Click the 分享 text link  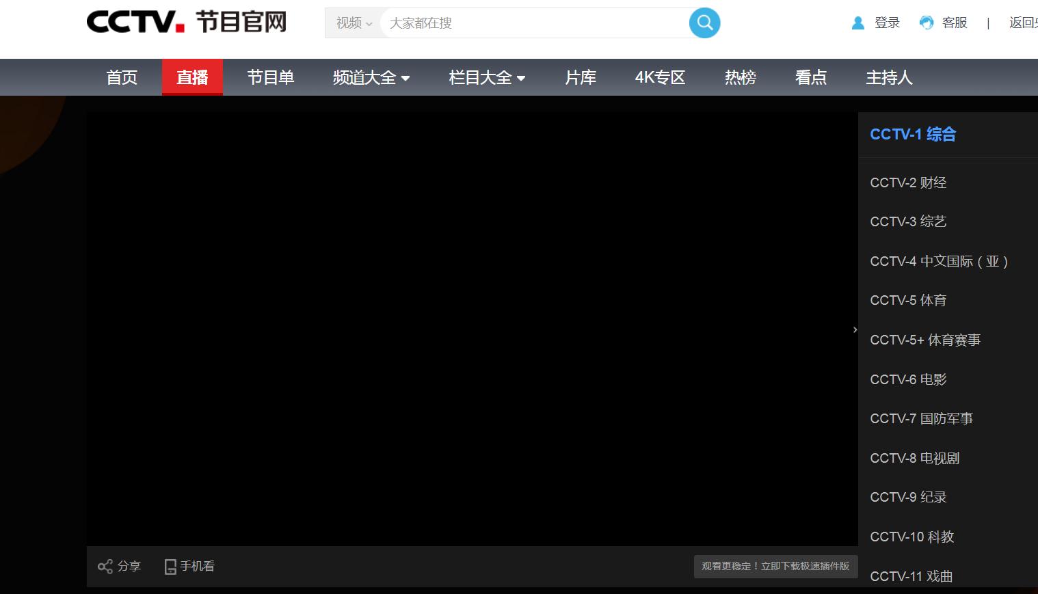coord(129,567)
